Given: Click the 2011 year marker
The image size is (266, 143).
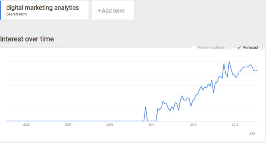Looking at the screenshot, I should [152, 125].
